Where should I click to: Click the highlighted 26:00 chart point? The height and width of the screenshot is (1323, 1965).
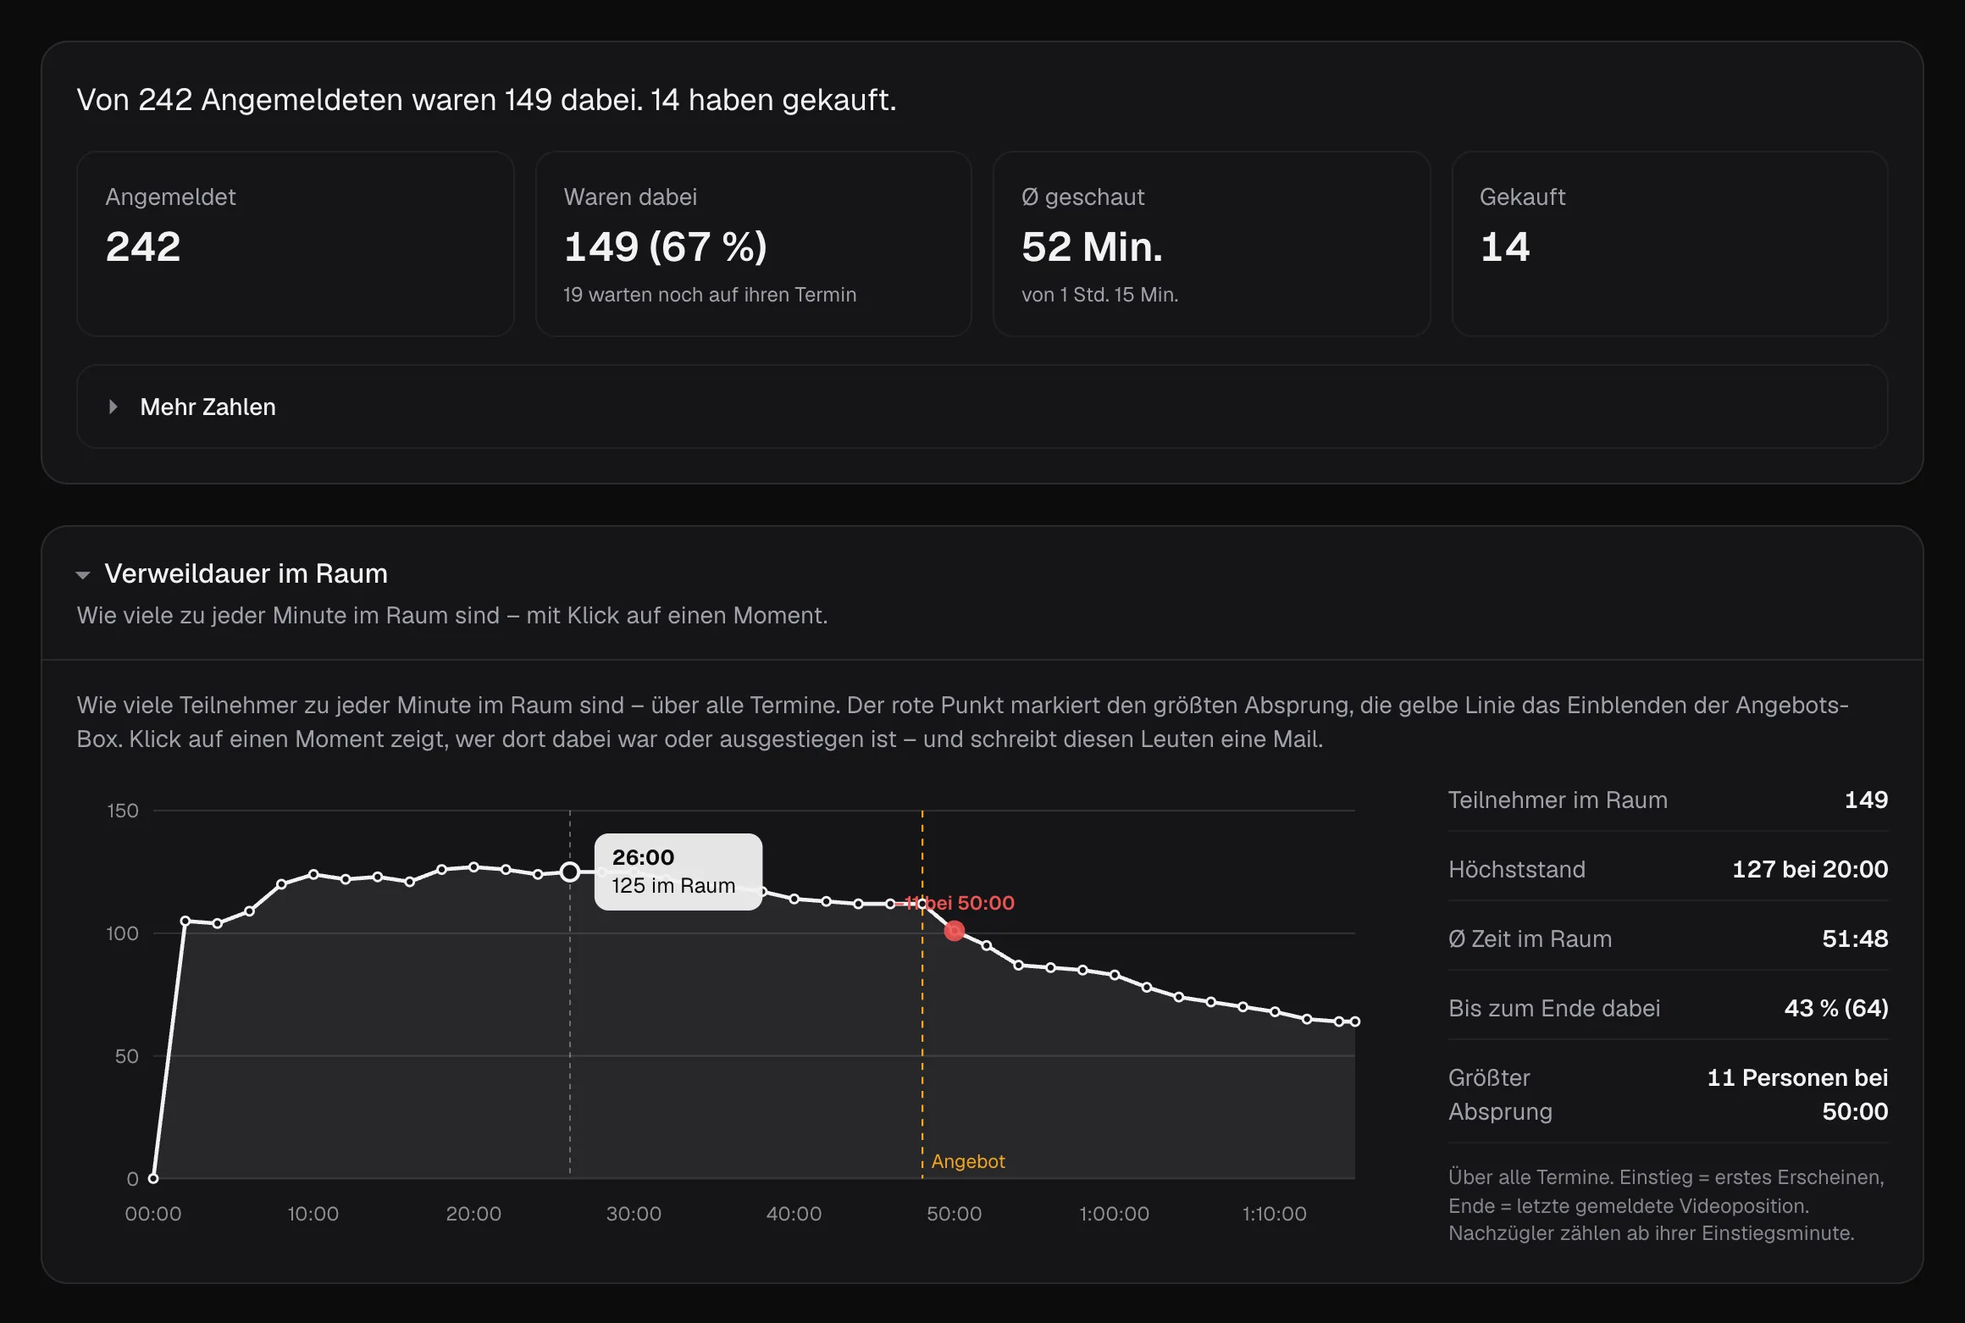coord(570,872)
